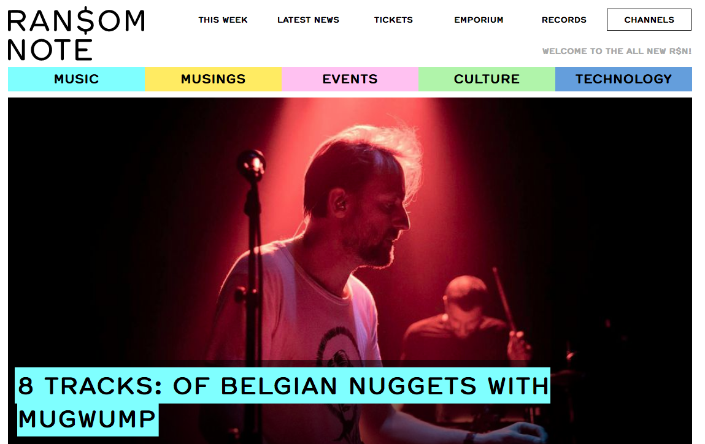This screenshot has height=444, width=705.
Task: Visit the Emporium section
Action: tap(479, 20)
